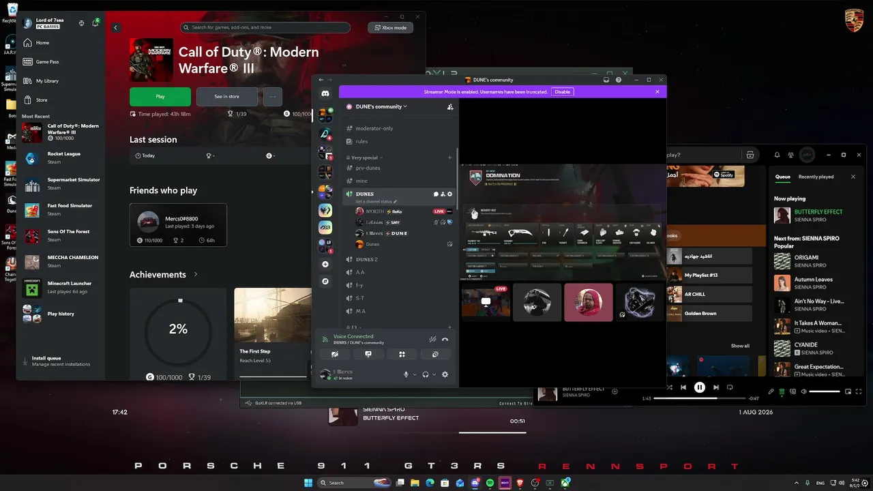Toggle the Spotify queue button in player bar
The height and width of the screenshot is (491, 873).
coord(782,391)
